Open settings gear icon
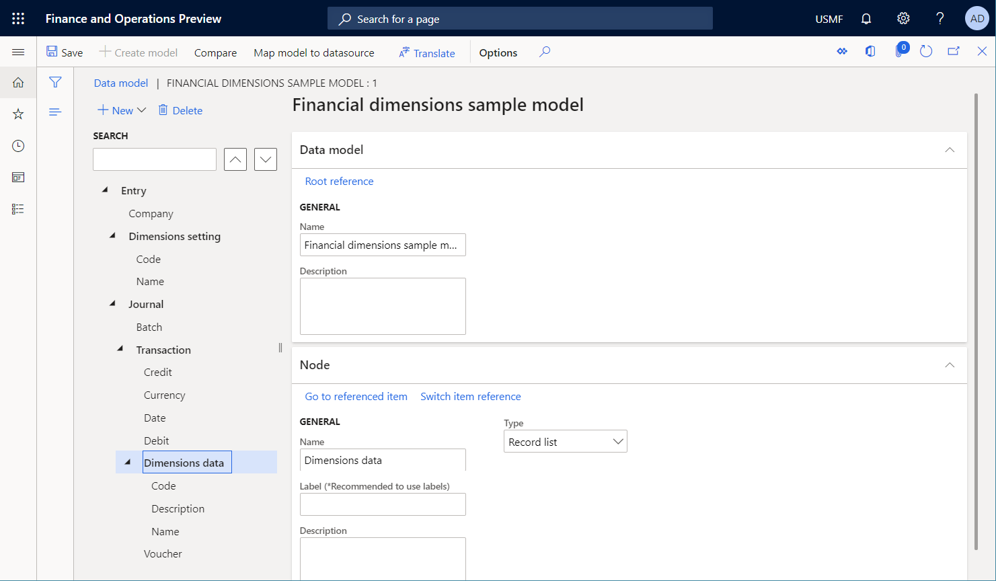Screen dimensions: 996x581 coord(903,19)
